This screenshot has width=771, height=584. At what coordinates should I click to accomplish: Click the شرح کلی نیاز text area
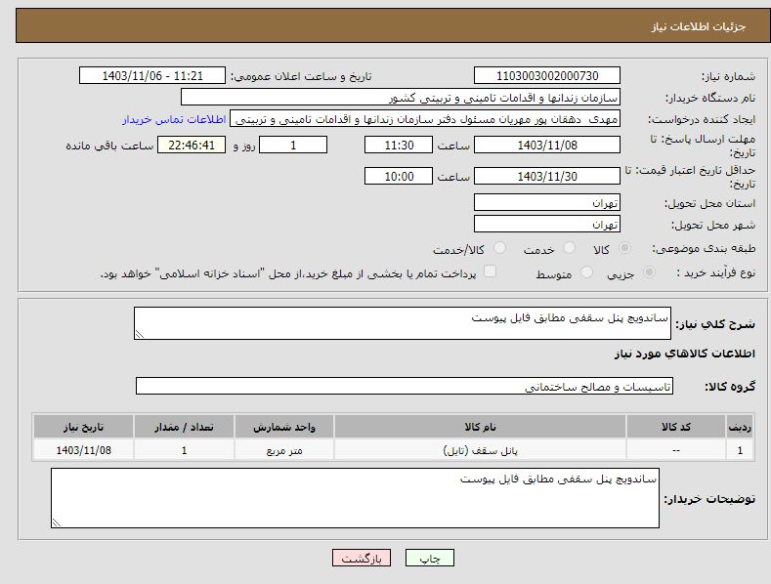403,323
